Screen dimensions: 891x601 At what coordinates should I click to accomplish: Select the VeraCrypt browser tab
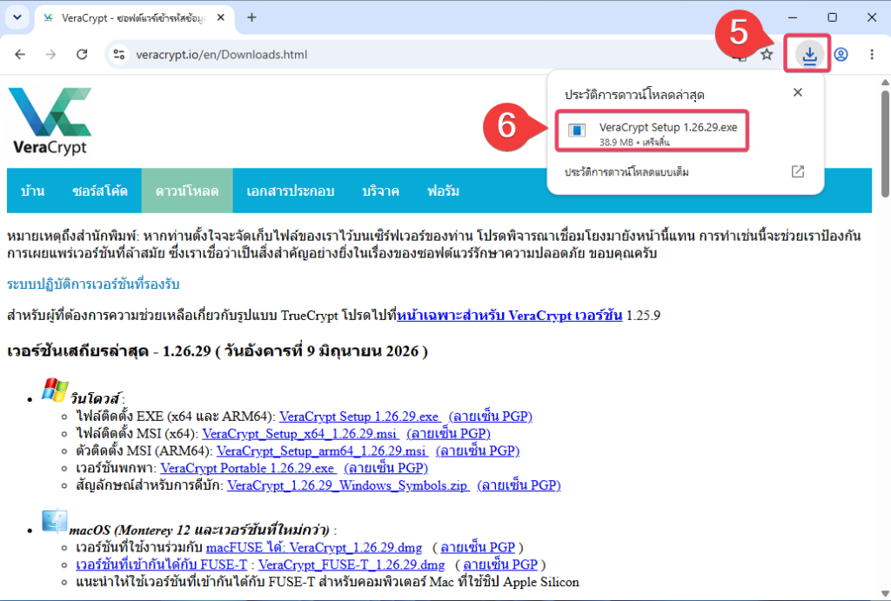[x=134, y=17]
